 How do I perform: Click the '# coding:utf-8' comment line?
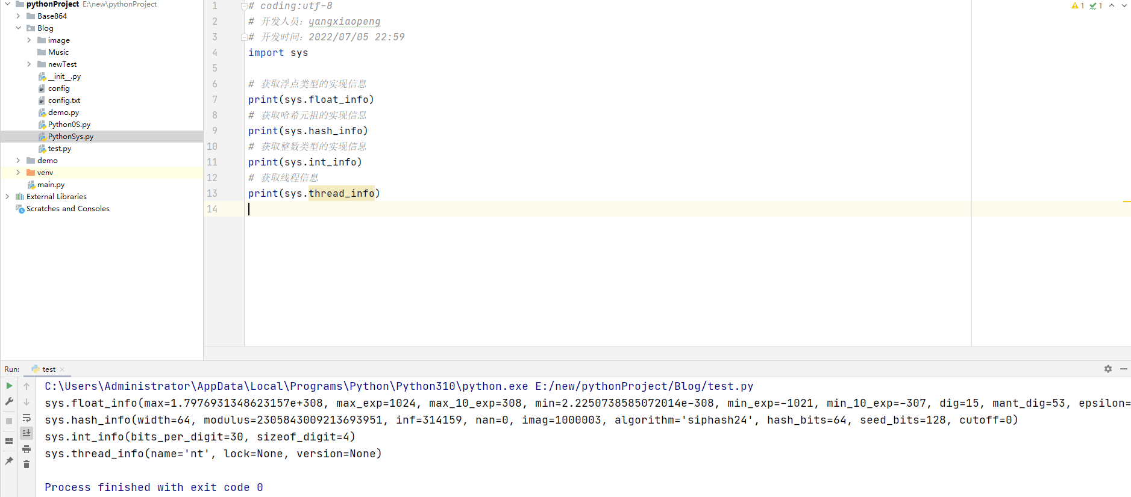290,6
